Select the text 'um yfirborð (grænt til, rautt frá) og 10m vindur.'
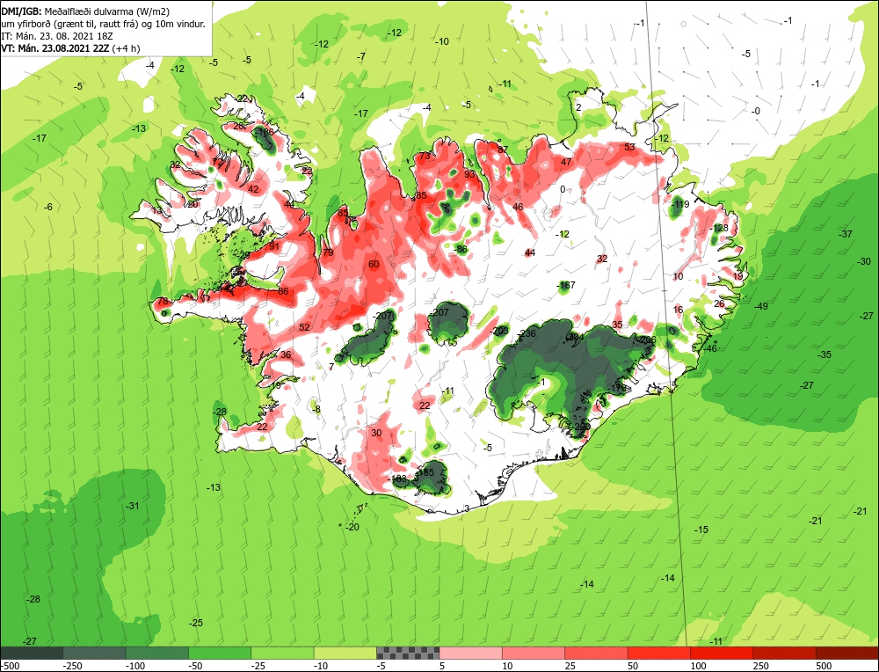Screen dimensions: 879x672 click(x=103, y=24)
